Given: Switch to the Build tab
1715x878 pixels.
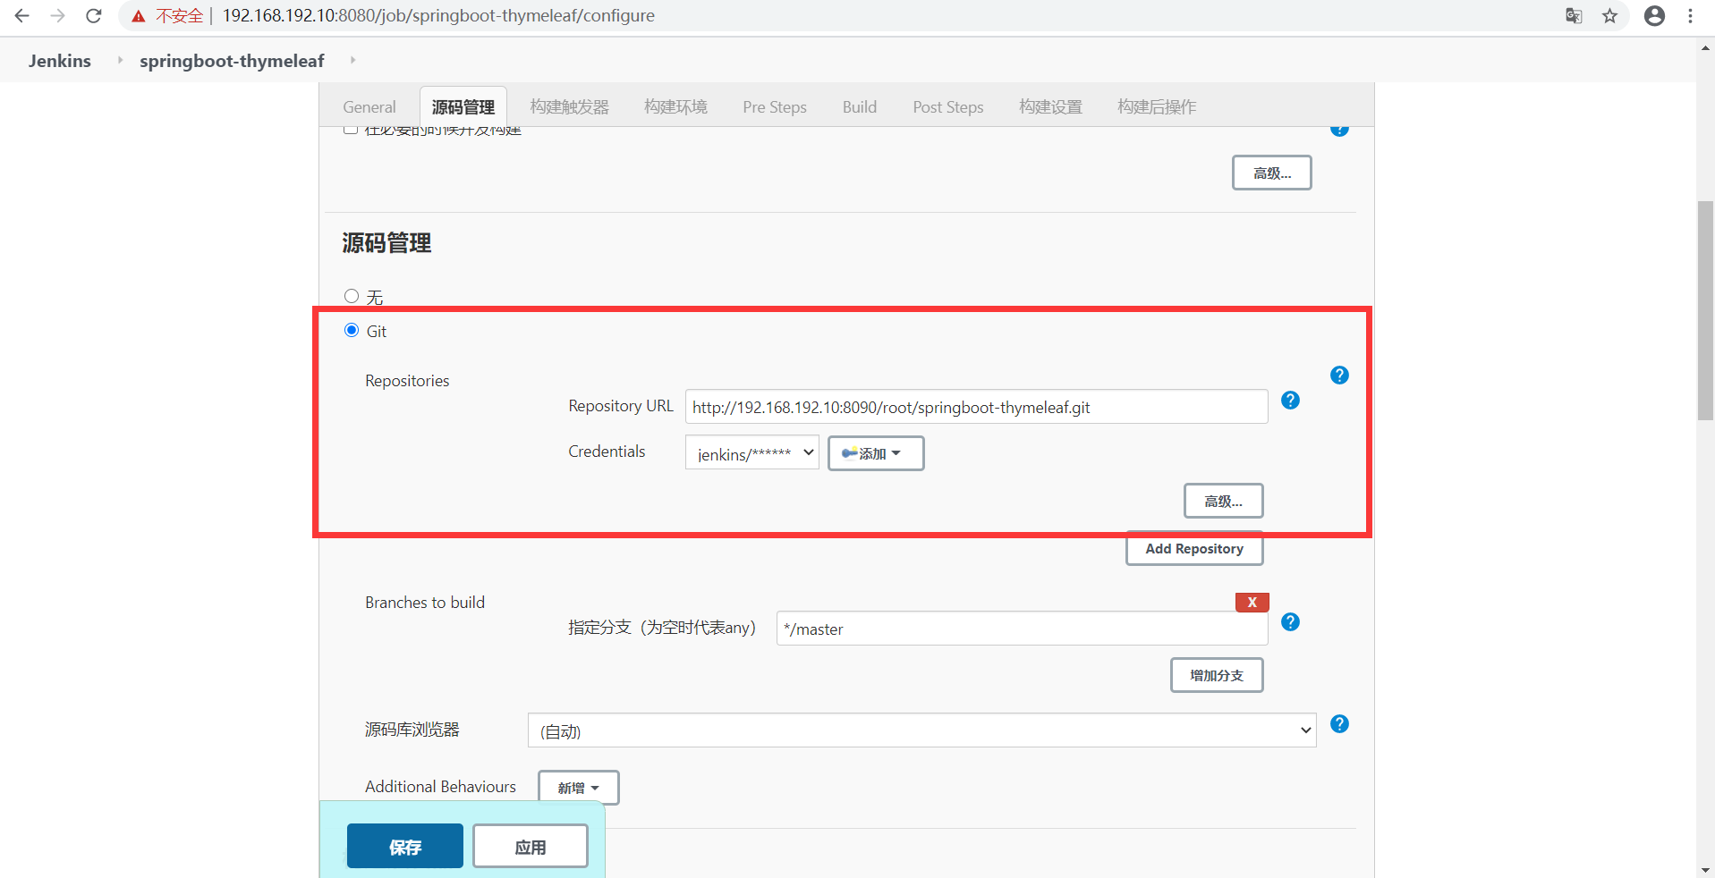Looking at the screenshot, I should click(859, 107).
